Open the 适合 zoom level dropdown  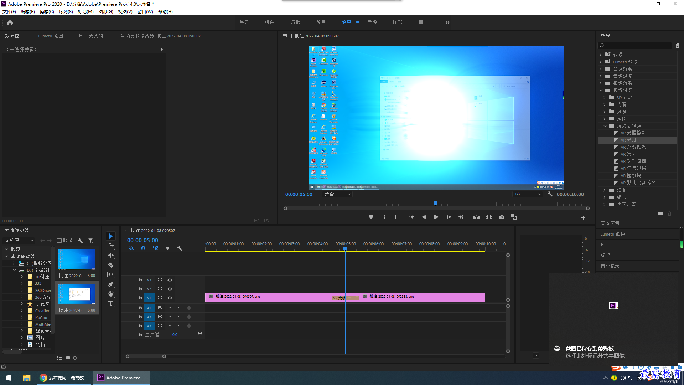(x=337, y=194)
